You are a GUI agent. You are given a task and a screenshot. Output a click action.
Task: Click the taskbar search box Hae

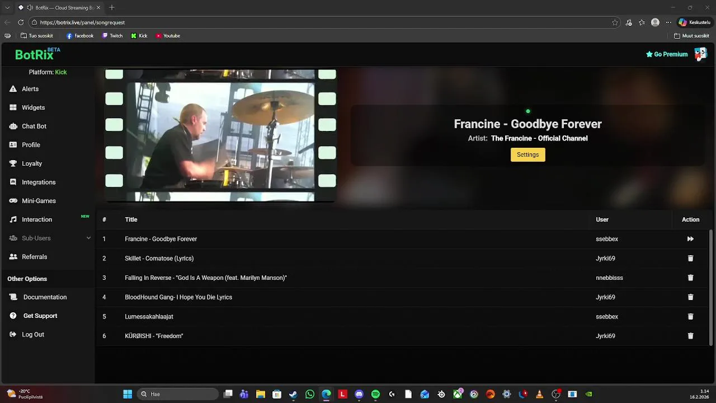(x=178, y=394)
